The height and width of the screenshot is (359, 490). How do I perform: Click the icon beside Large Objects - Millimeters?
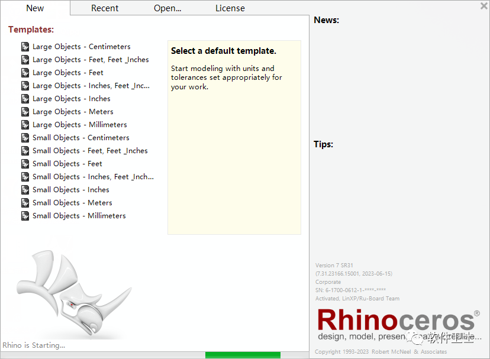tap(25, 125)
